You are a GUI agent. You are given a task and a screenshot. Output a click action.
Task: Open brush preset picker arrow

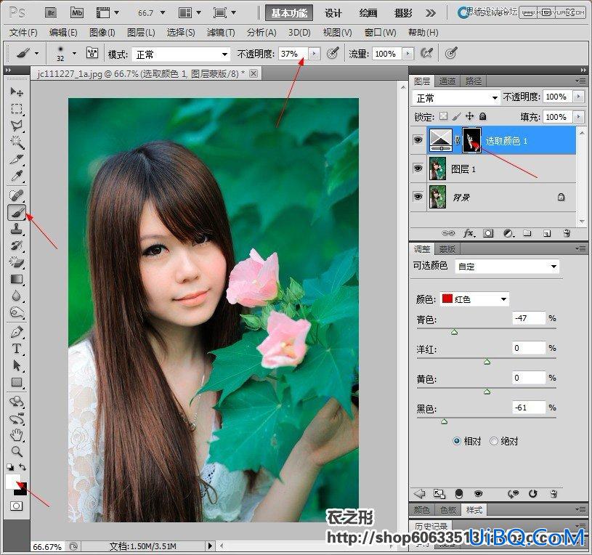tap(74, 53)
